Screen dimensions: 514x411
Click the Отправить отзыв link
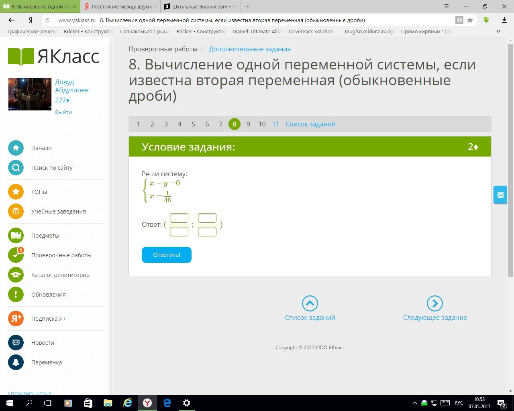point(30,393)
